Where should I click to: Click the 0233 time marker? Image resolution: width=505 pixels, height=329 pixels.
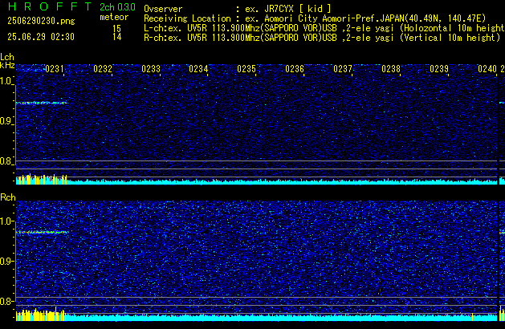point(151,69)
